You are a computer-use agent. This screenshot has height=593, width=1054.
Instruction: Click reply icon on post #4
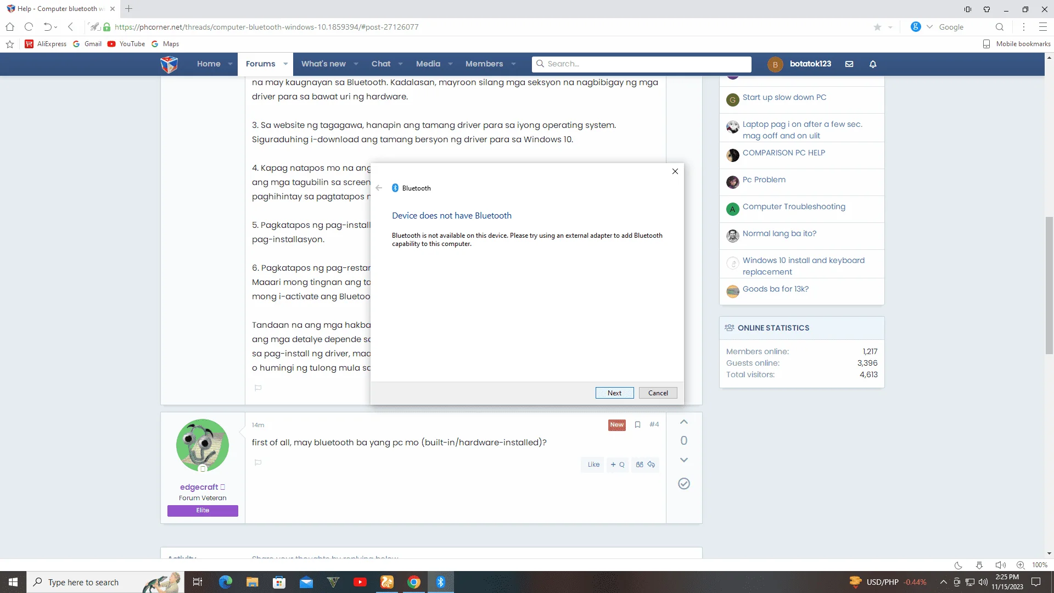tap(652, 465)
